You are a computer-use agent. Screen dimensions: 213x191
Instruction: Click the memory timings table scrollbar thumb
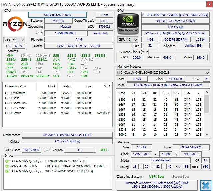[207, 104]
